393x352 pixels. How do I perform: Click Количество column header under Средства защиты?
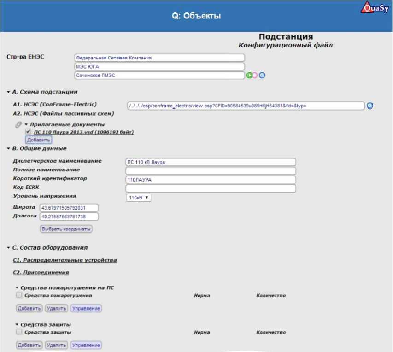[271, 333]
